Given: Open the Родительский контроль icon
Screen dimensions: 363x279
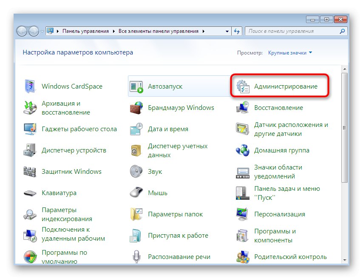Looking at the screenshot, I should tap(243, 257).
